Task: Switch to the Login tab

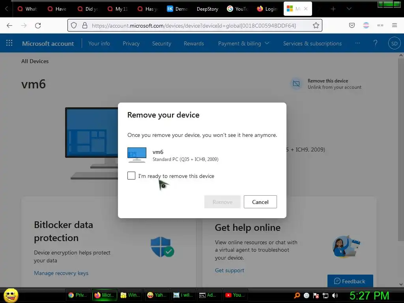Action: pos(267,9)
